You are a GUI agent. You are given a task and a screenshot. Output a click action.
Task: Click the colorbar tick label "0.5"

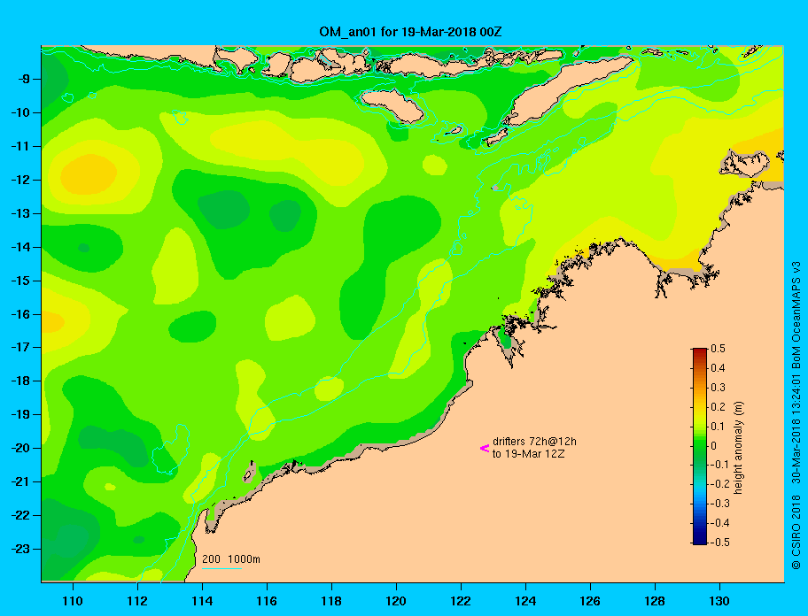pos(718,349)
